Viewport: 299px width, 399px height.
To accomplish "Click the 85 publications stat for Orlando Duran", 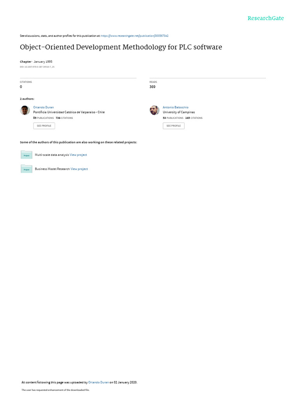I will pyautogui.click(x=44, y=118).
